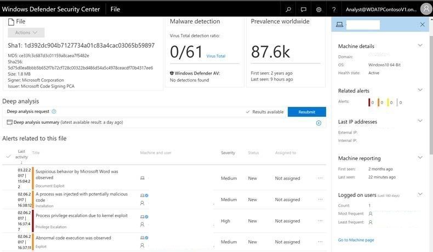Click machine icon in privilege escalation row
Screen dimensions: 433x252
(142, 217)
